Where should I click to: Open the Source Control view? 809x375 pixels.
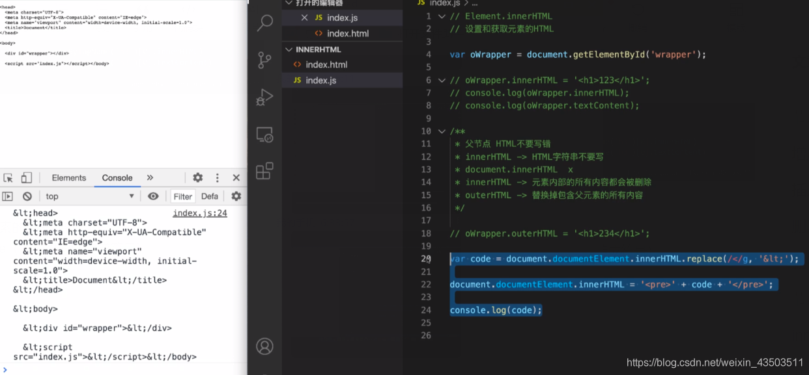pos(264,60)
